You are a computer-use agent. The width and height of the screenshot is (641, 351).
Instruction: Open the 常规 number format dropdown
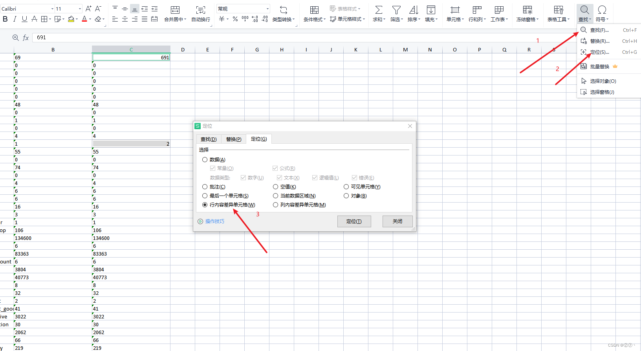(x=267, y=9)
